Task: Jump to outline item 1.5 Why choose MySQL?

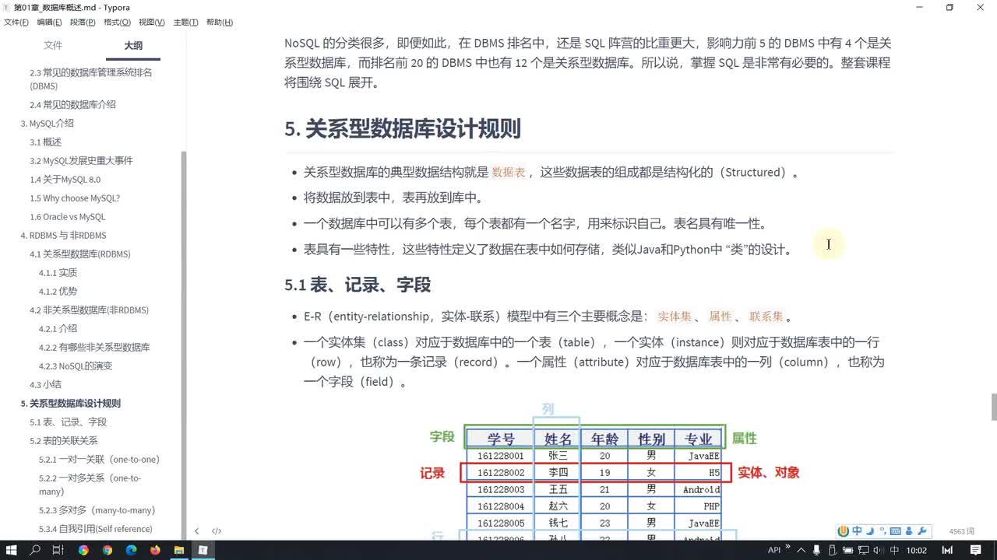Action: (x=75, y=198)
